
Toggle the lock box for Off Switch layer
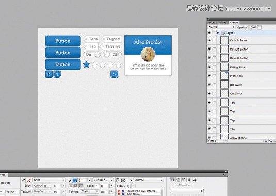(214, 85)
